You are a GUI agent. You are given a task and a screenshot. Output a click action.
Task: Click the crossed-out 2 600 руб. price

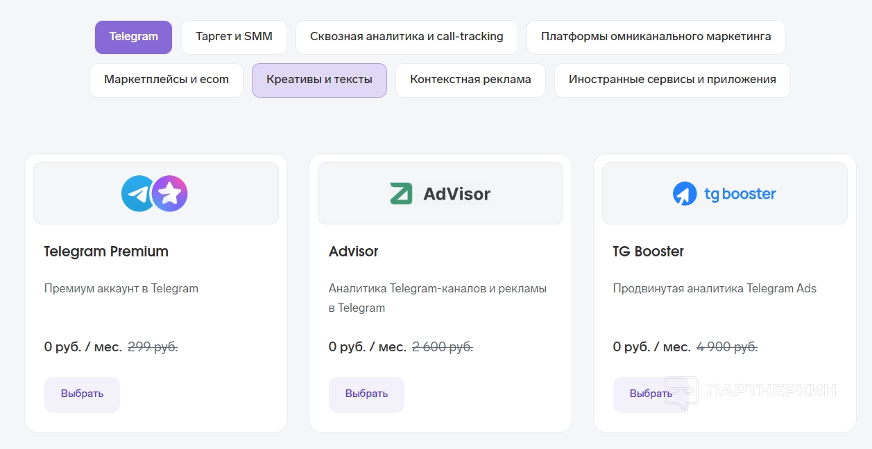coord(443,346)
